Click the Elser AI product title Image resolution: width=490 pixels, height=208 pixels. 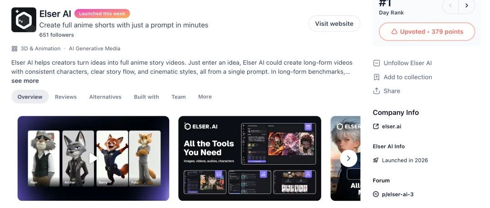point(55,14)
